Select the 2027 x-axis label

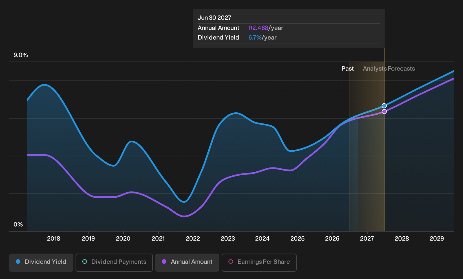point(367,239)
